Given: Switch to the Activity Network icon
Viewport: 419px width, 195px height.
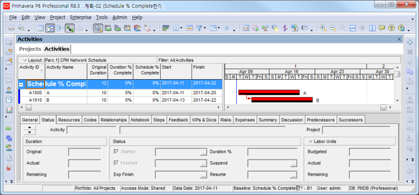Looking at the screenshot, I should click(x=60, y=28).
